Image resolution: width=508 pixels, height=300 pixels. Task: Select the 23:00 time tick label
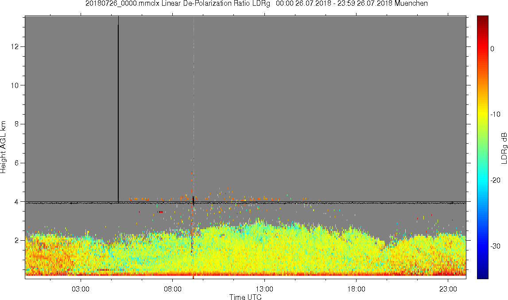[448, 289]
